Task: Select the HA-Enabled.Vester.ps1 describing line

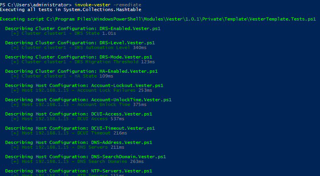Action: tap(81, 71)
